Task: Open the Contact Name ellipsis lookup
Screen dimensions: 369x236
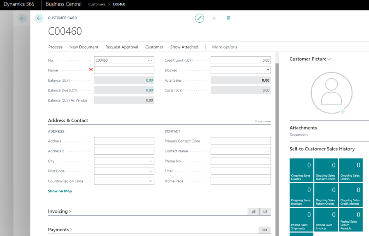Action: (267, 151)
